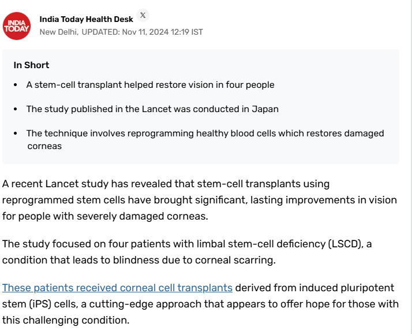Click the In Short heading

click(x=31, y=65)
